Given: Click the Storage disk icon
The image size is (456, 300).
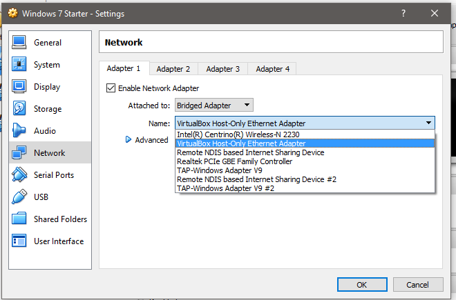Looking at the screenshot, I should click(19, 108).
